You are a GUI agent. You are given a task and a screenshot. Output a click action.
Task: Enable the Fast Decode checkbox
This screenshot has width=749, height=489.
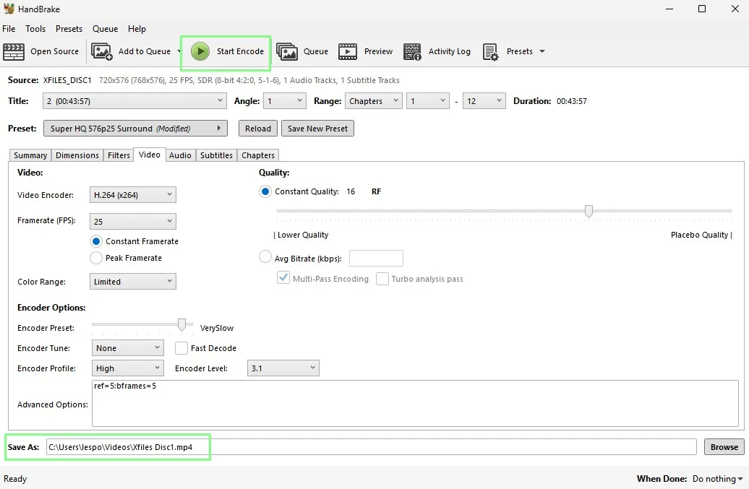point(181,348)
